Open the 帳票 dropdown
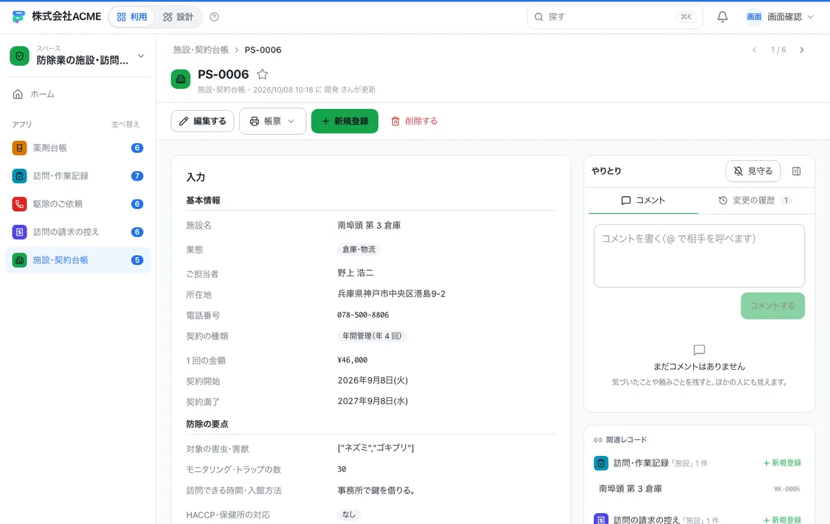This screenshot has height=524, width=830. point(272,121)
